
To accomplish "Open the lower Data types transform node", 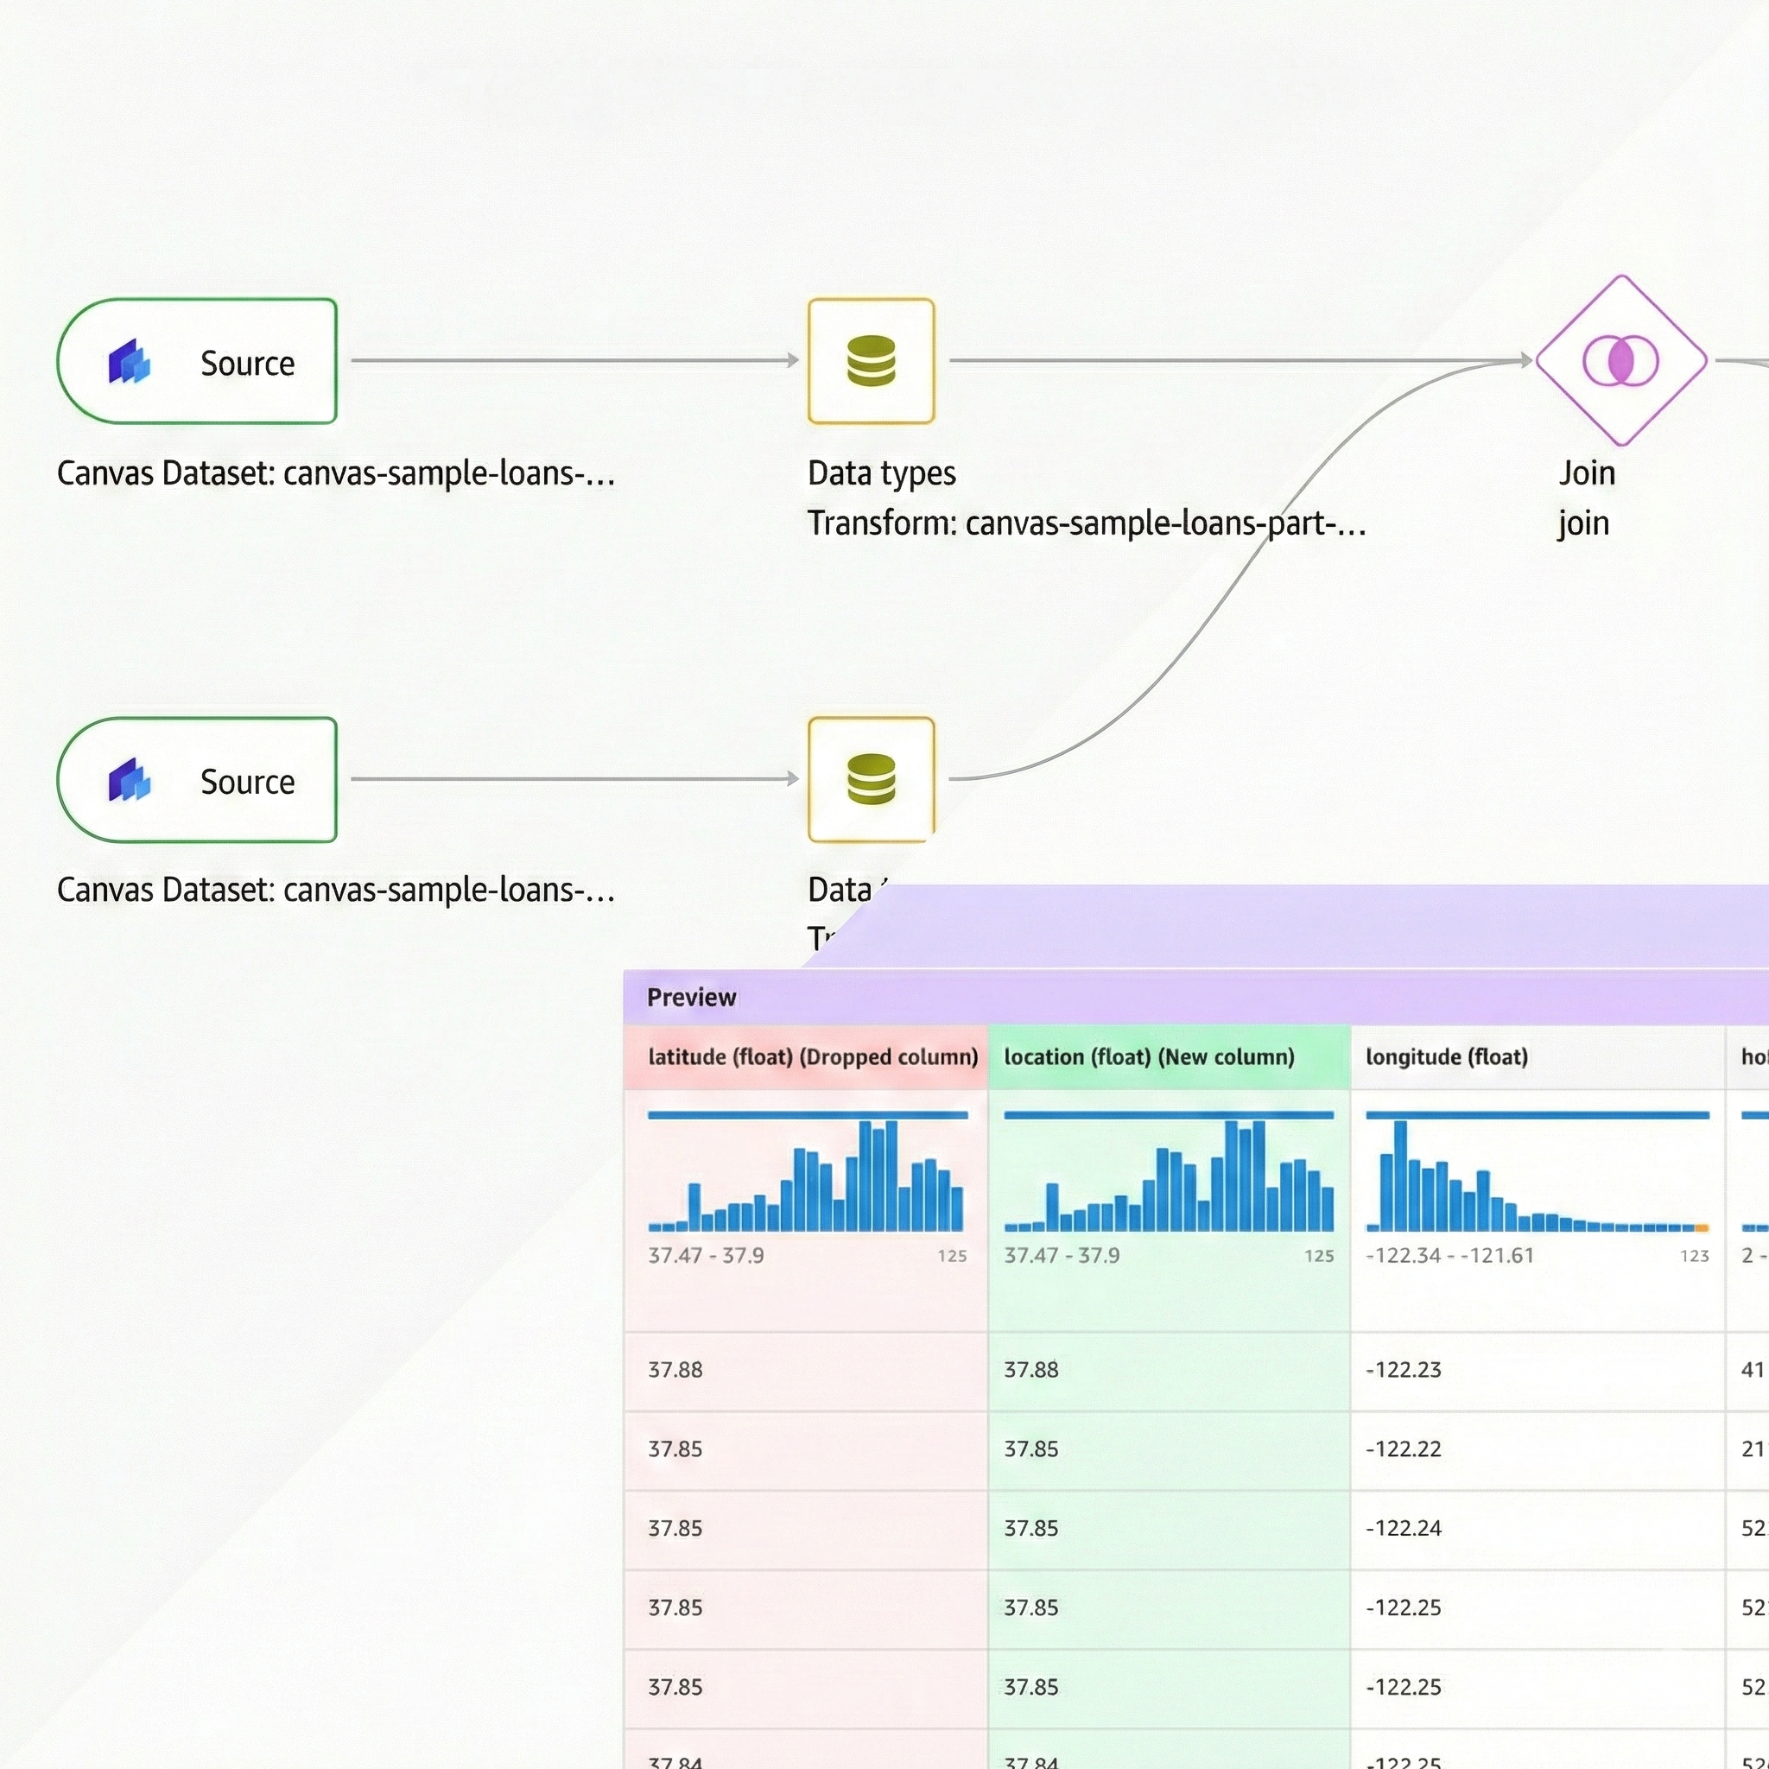I will coord(871,779).
